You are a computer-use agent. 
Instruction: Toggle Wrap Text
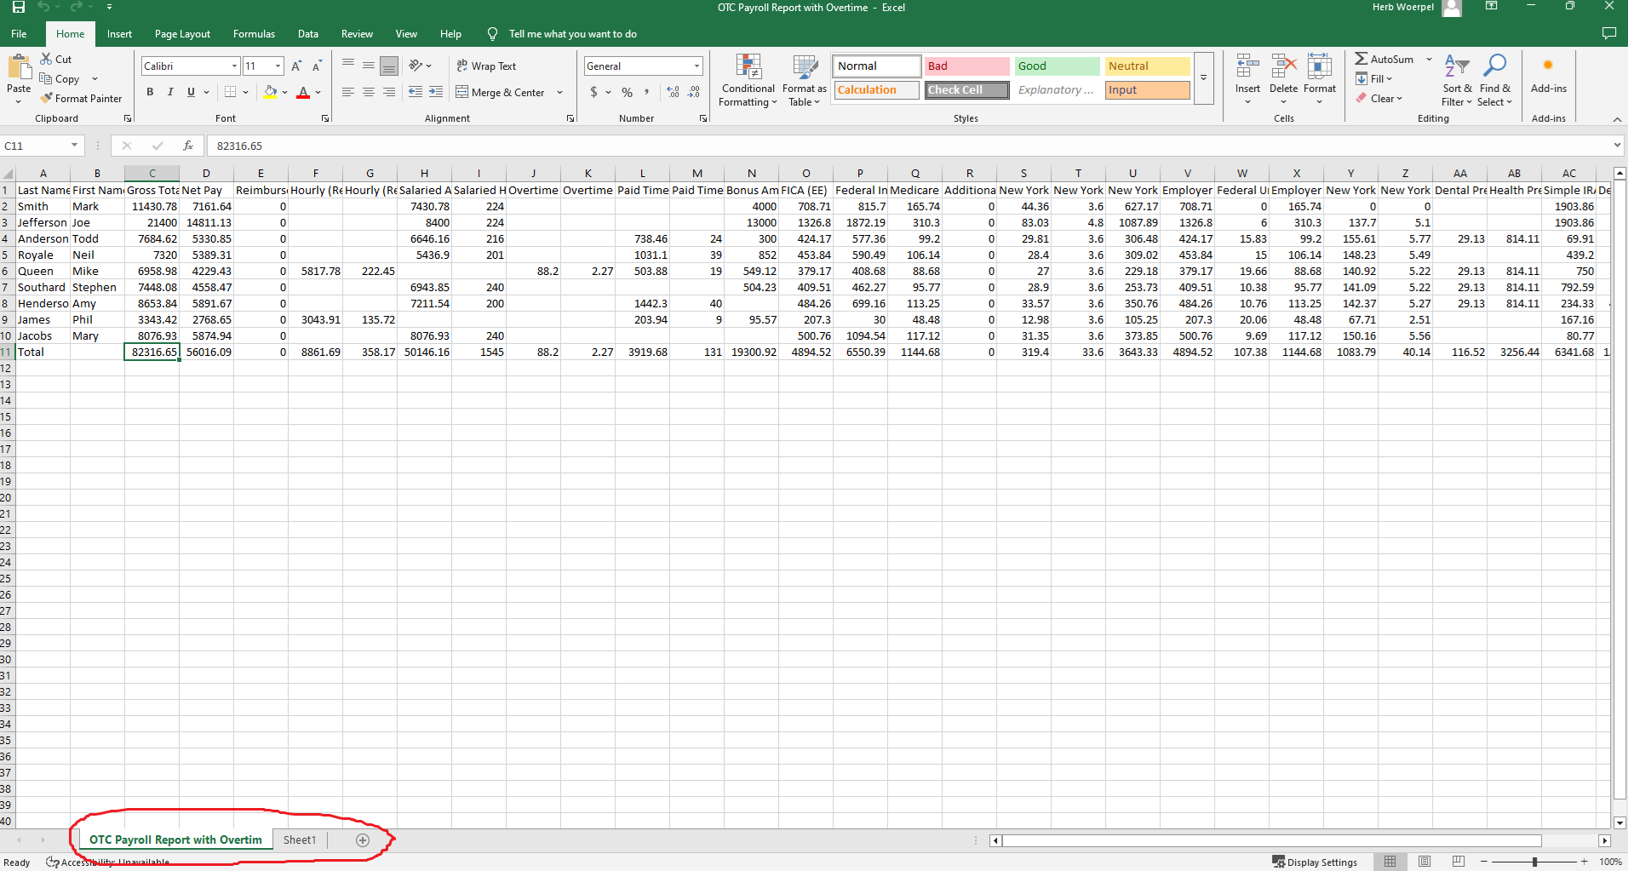(486, 66)
